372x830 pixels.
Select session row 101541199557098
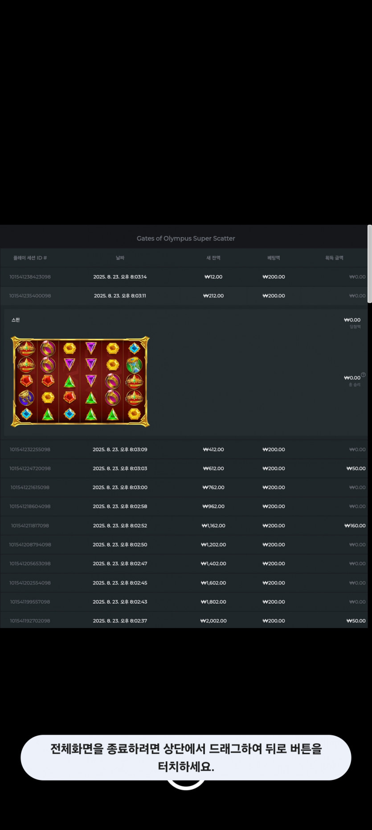pos(184,602)
